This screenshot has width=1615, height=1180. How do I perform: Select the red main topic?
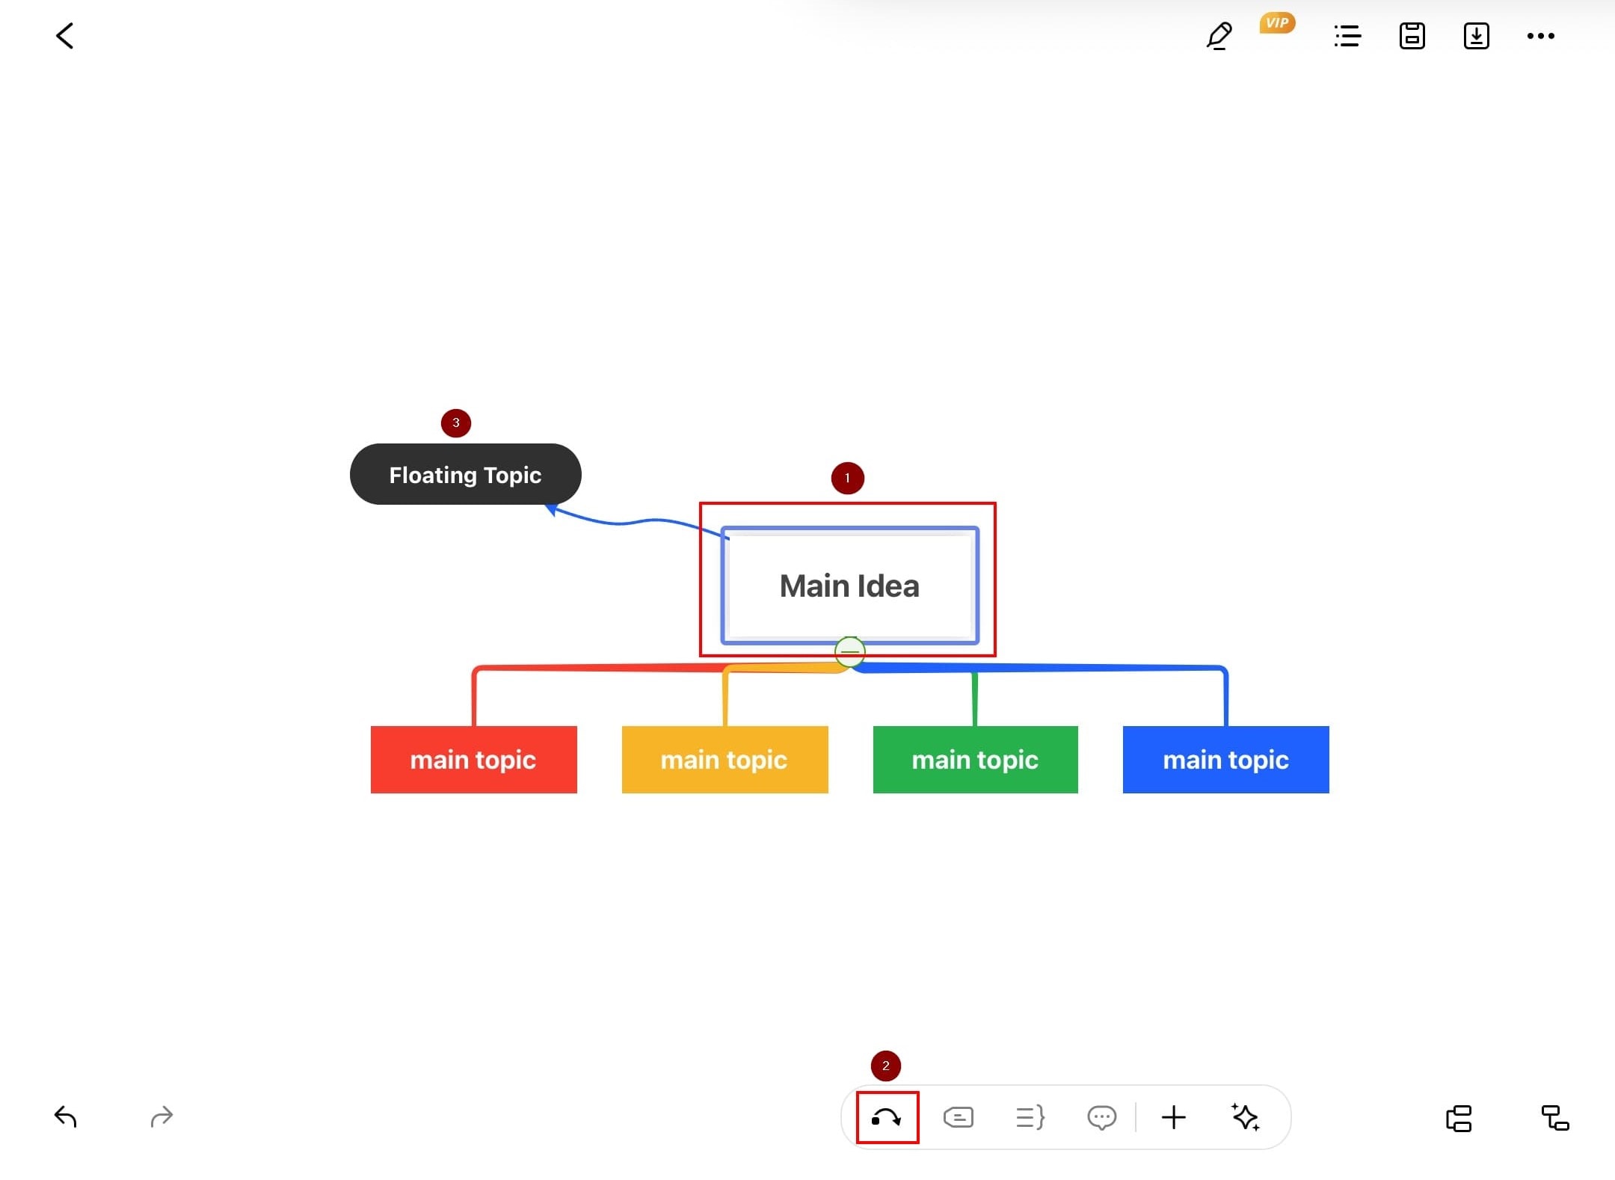point(473,760)
